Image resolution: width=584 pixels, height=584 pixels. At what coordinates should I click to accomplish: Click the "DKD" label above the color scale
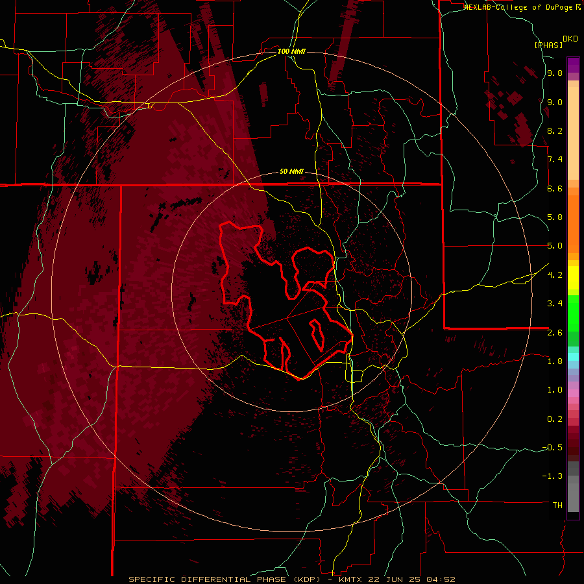[570, 39]
